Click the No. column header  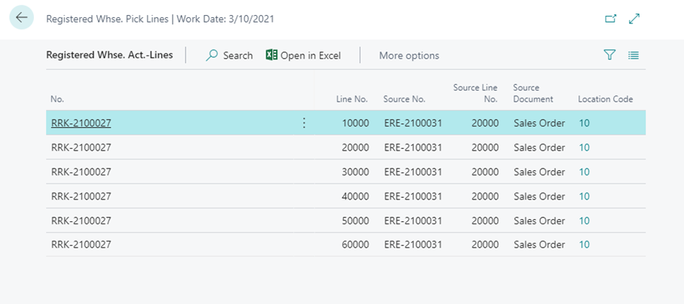(x=57, y=99)
